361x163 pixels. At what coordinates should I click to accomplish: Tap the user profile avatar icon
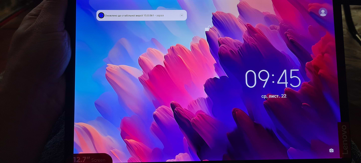tap(323, 12)
